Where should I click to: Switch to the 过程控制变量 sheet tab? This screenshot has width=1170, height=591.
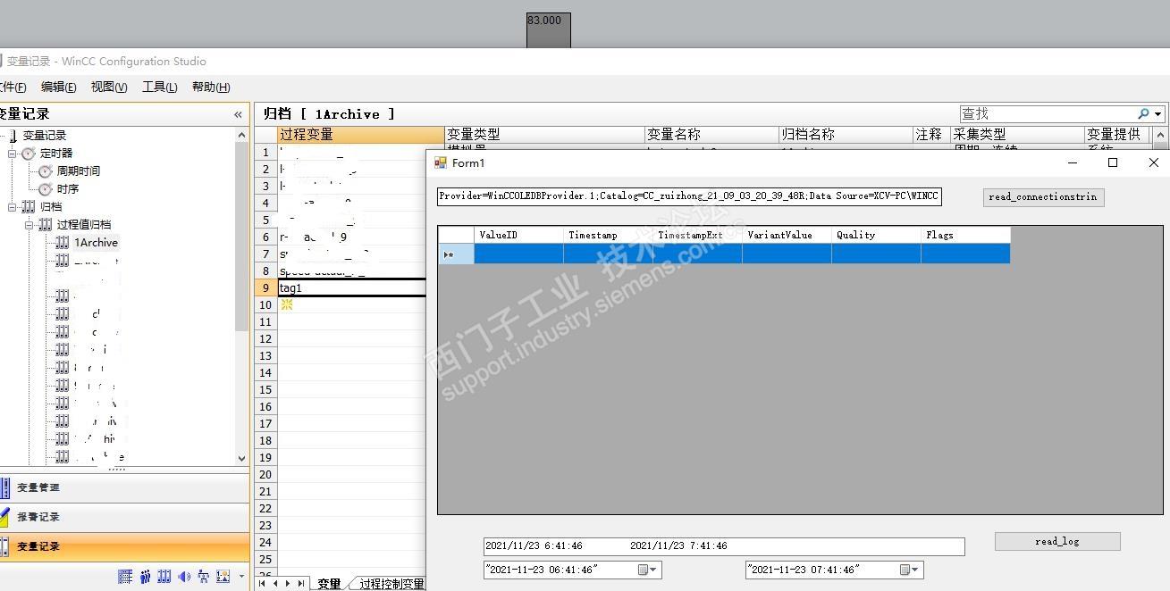391,584
